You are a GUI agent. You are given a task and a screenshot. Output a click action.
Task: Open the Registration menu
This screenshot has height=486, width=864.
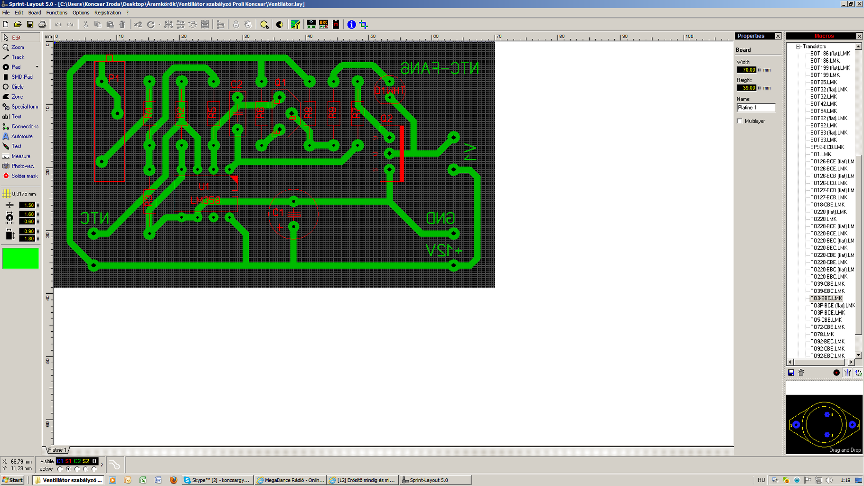108,13
